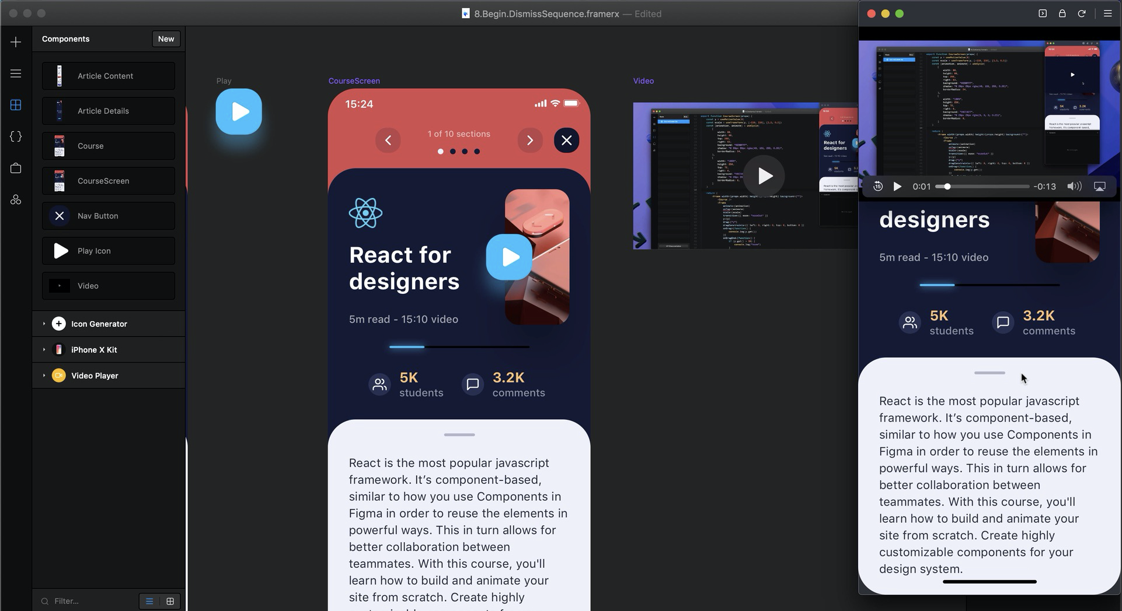Click the preview video scrubber track
1122x611 pixels.
(982, 187)
